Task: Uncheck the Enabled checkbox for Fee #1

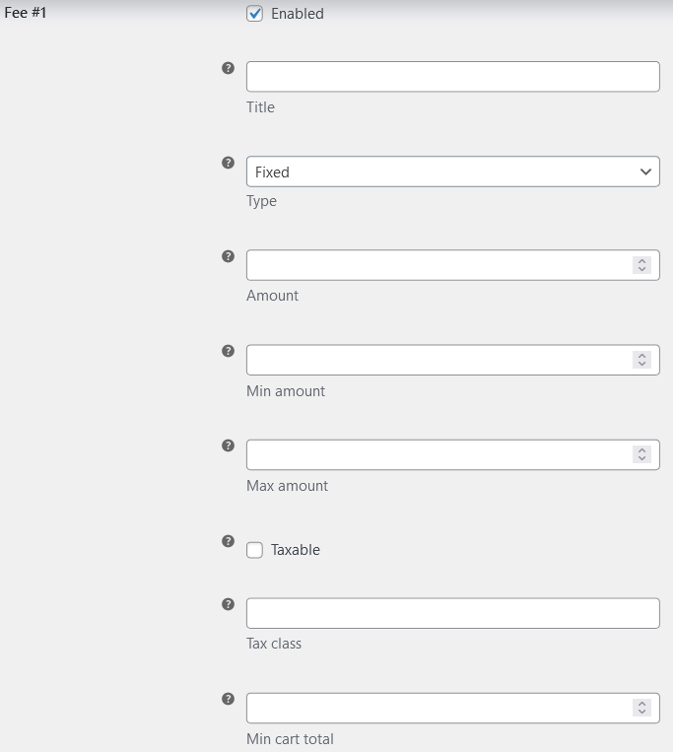Action: (255, 14)
